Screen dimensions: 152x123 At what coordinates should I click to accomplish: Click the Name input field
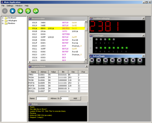(42, 98)
